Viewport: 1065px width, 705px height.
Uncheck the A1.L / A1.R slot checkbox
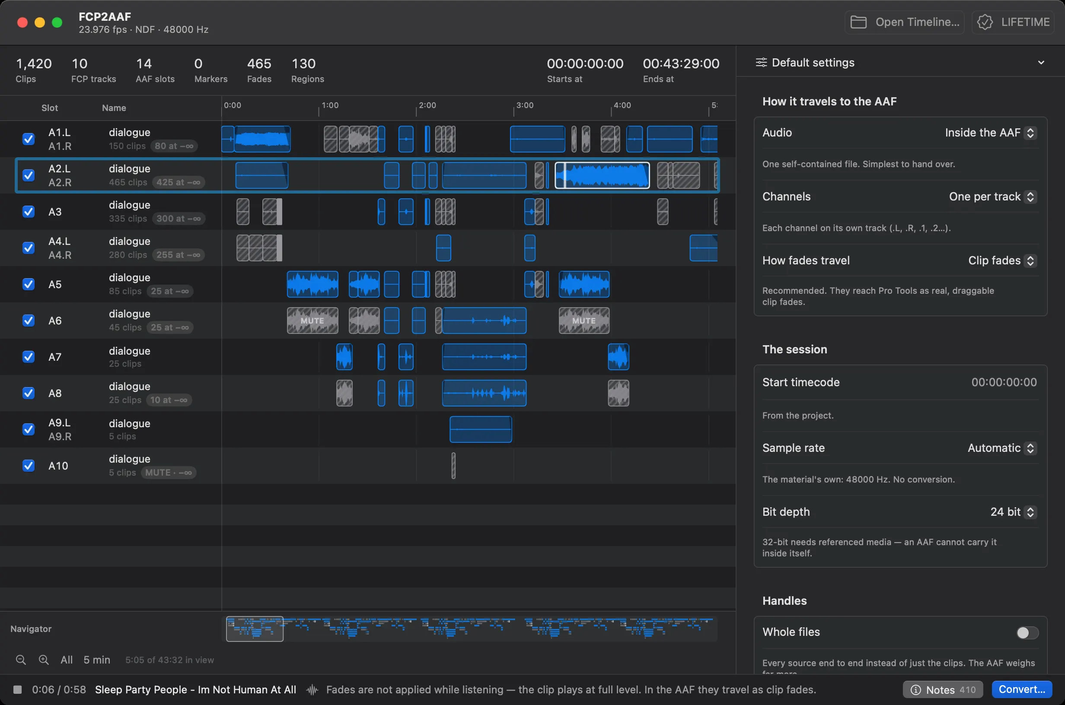[29, 139]
